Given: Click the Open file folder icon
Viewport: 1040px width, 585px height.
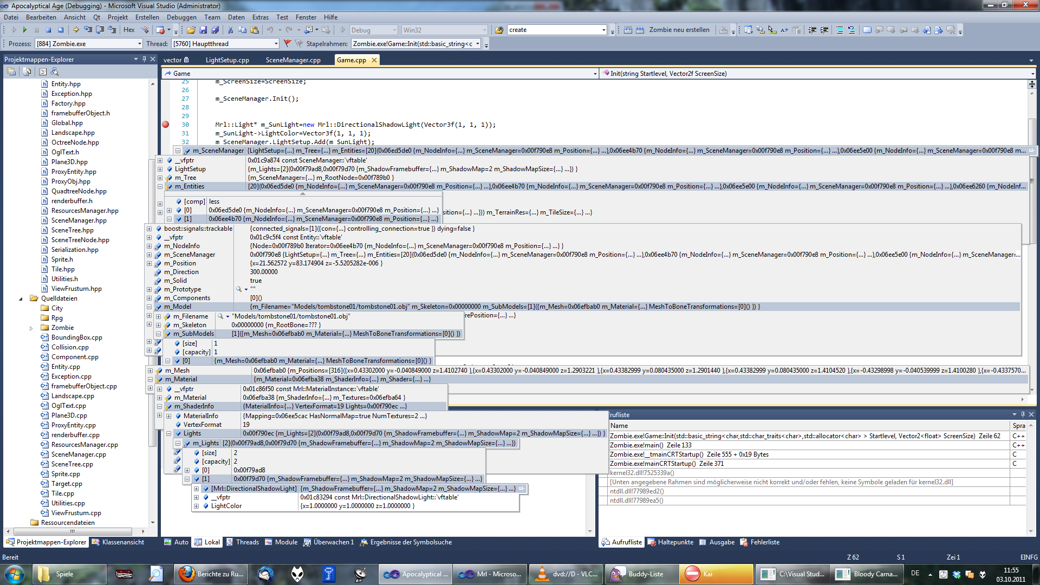Looking at the screenshot, I should pyautogui.click(x=191, y=30).
